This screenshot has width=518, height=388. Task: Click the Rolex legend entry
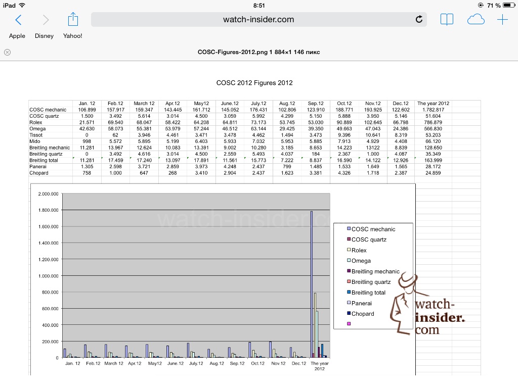coord(359,250)
